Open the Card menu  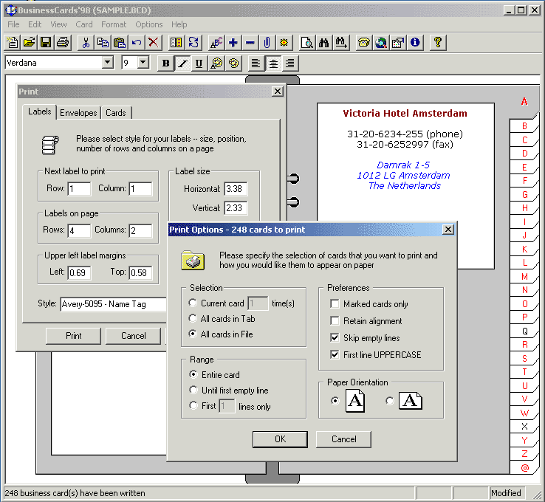tap(84, 24)
